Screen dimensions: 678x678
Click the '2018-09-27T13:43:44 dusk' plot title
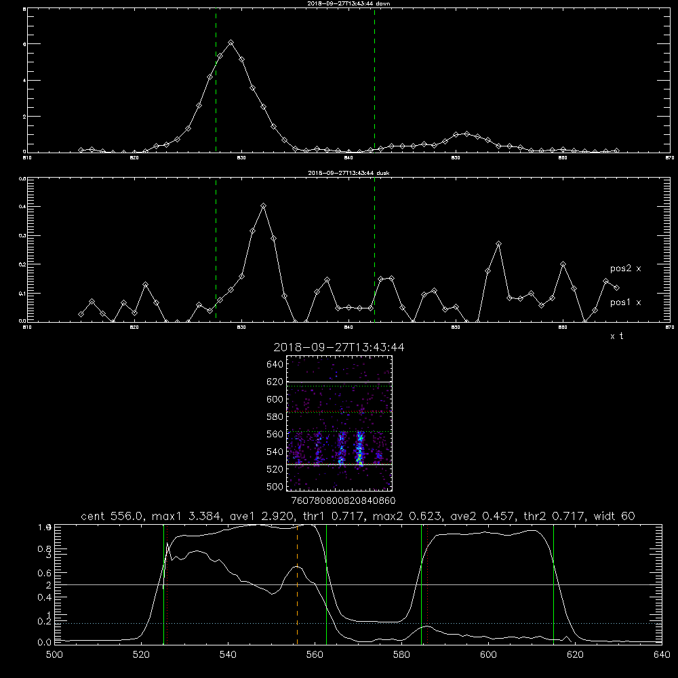tap(348, 173)
